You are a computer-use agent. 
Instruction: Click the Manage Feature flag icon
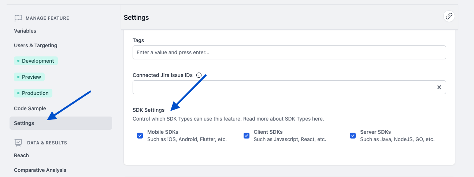pos(18,18)
